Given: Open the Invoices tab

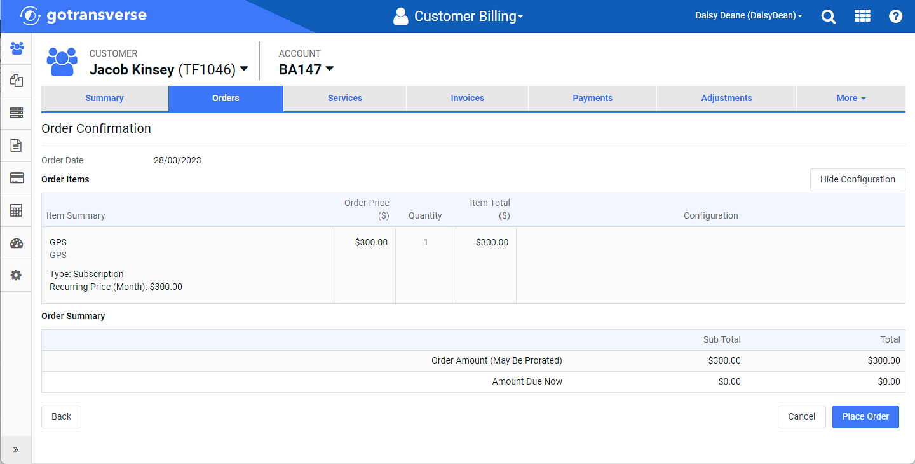Looking at the screenshot, I should point(468,98).
